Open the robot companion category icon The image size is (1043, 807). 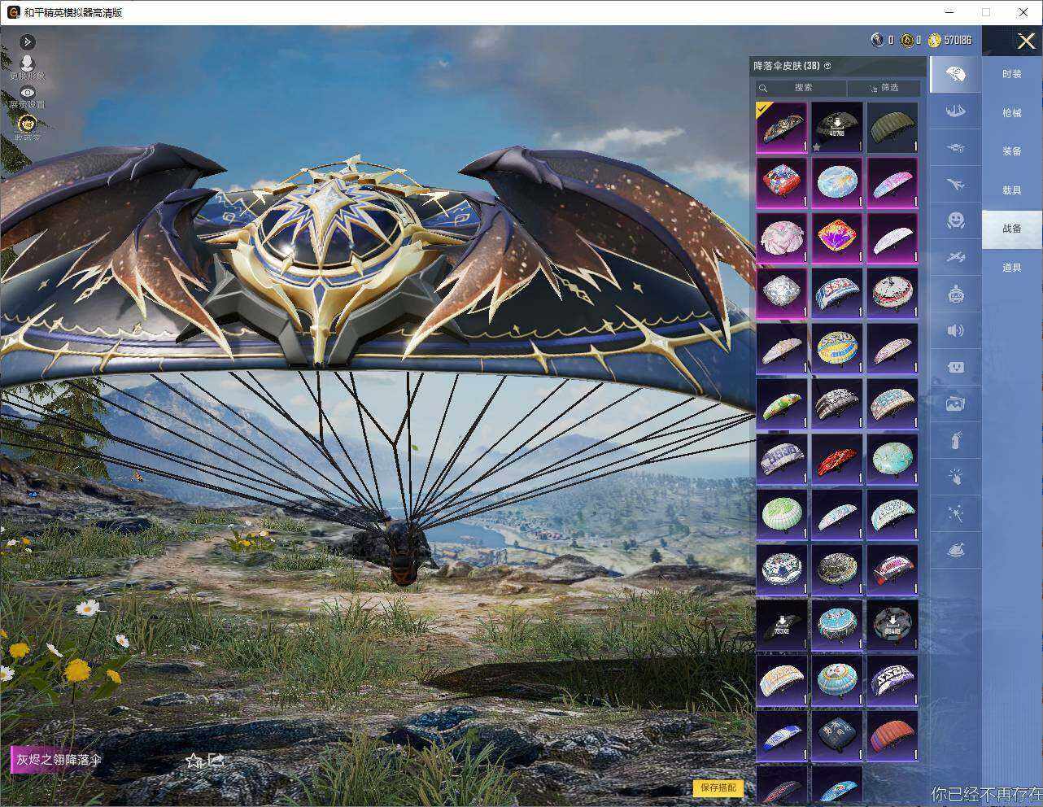[955, 294]
